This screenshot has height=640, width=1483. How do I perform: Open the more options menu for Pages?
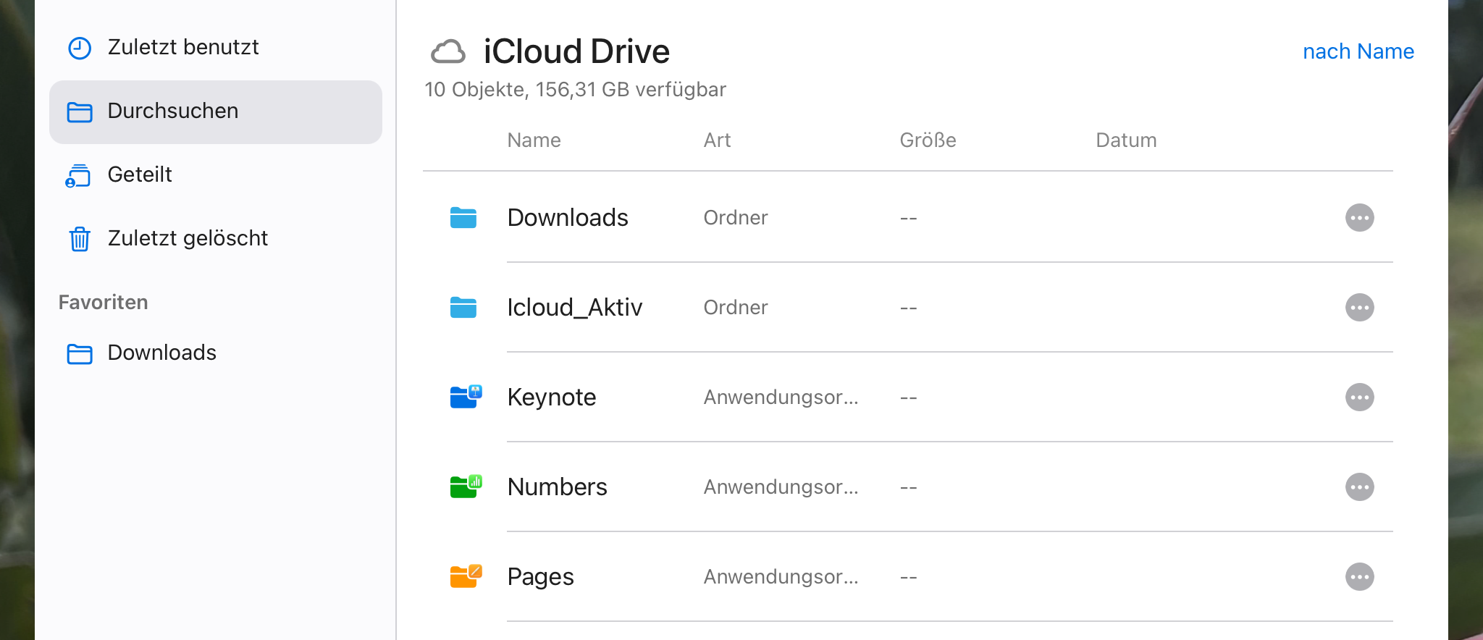pos(1359,577)
